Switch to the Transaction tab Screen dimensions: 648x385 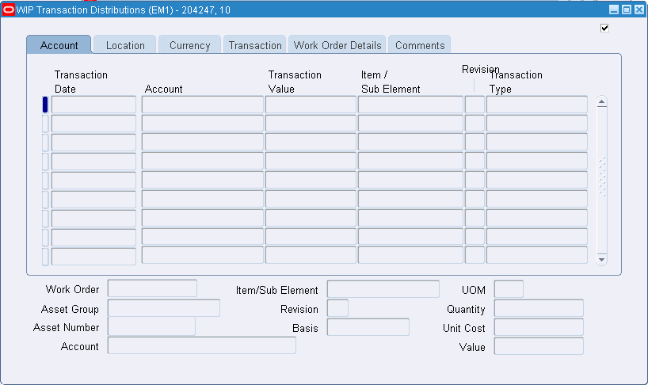255,45
